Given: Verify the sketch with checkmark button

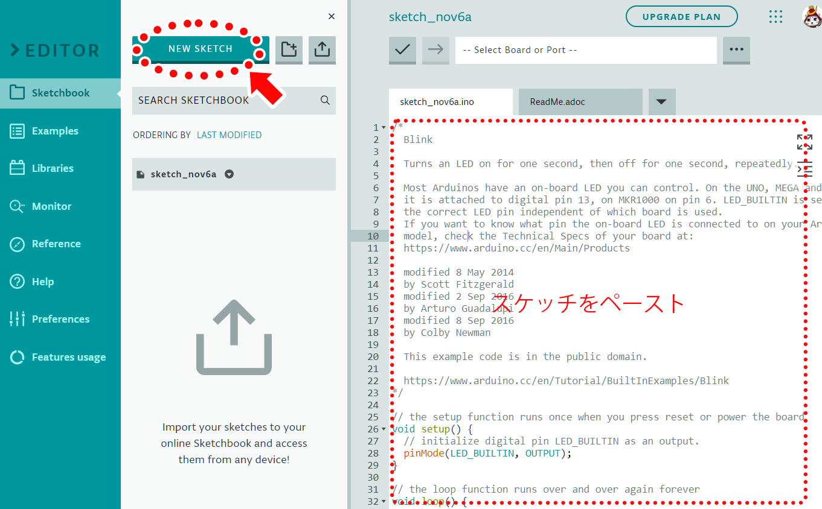Looking at the screenshot, I should (402, 50).
